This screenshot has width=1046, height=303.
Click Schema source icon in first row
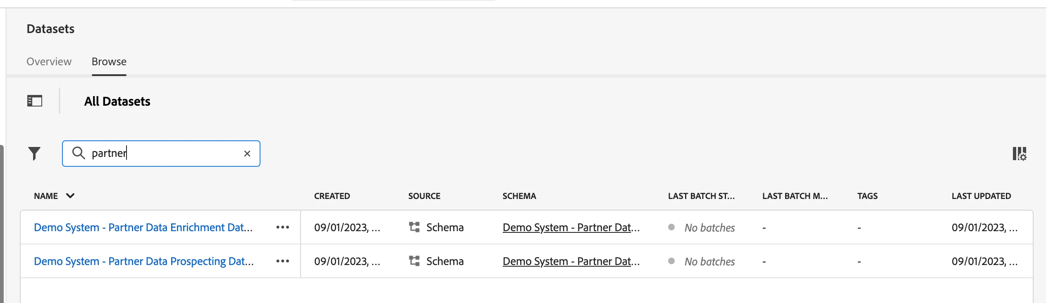[x=414, y=227]
